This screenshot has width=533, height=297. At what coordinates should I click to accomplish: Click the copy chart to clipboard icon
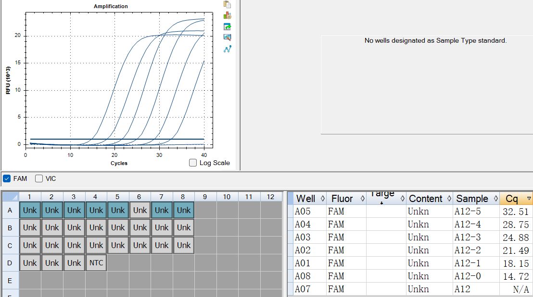227,4
